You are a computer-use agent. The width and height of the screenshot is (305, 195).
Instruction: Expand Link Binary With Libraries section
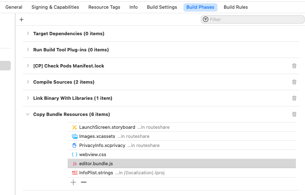pyautogui.click(x=28, y=98)
